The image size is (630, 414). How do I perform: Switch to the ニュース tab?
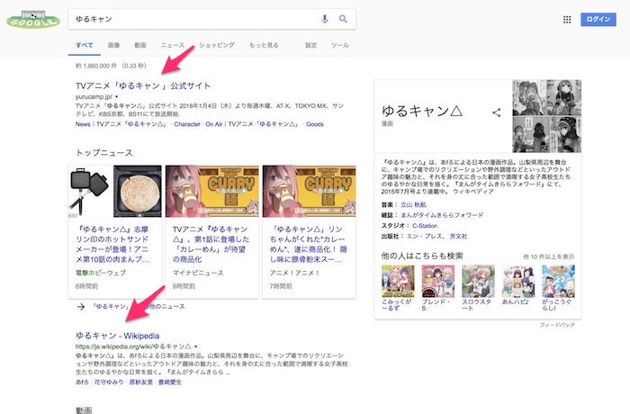172,45
